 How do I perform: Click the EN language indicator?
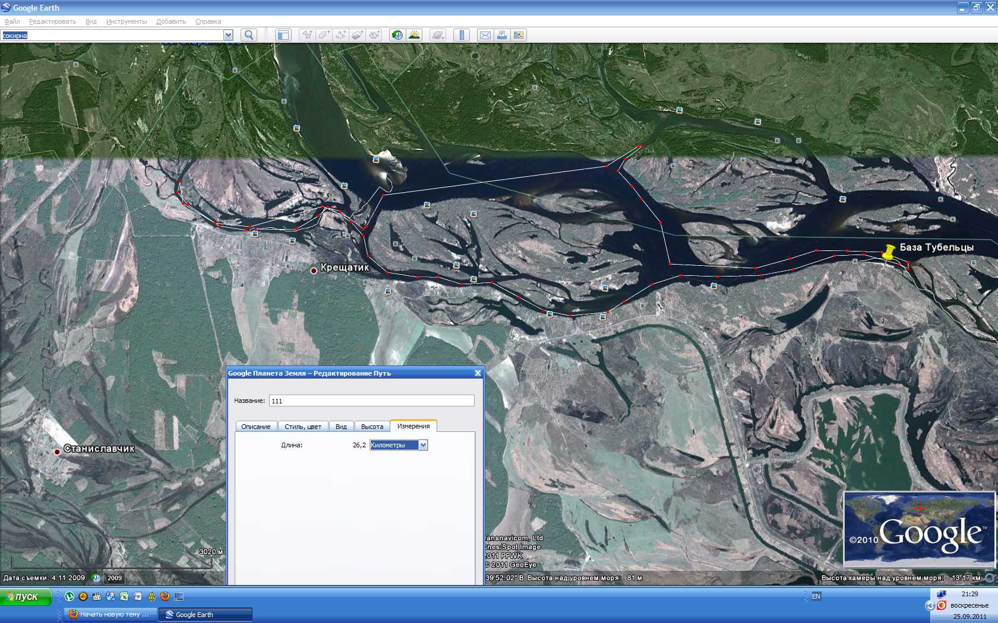click(x=816, y=596)
